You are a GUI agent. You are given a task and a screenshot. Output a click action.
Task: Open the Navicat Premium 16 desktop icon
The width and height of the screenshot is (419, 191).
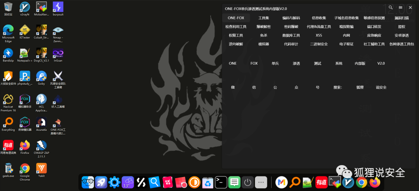(x=8, y=103)
